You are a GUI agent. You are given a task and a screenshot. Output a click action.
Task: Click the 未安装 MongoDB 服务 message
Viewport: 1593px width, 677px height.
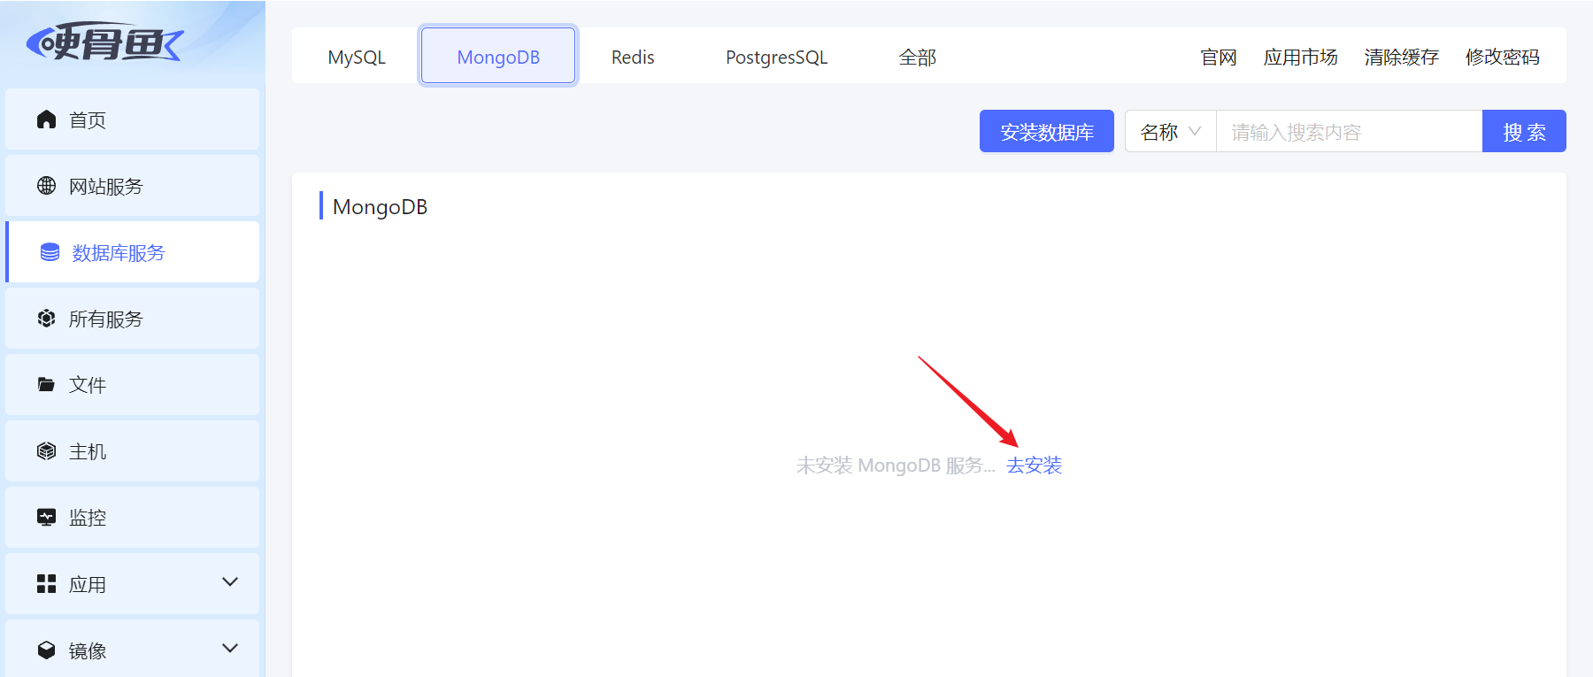[x=896, y=465]
